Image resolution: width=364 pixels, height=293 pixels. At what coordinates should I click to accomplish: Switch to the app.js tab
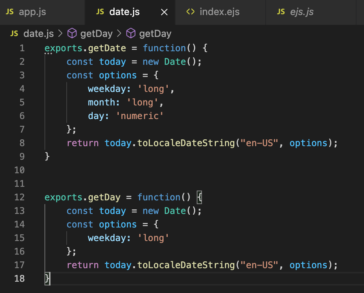42,12
